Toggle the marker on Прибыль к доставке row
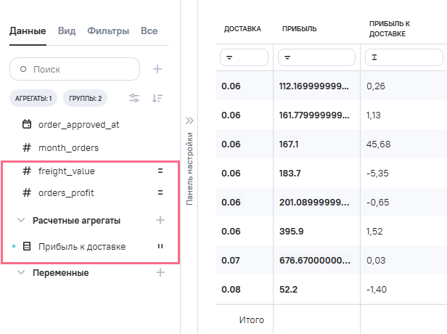 click(x=160, y=247)
